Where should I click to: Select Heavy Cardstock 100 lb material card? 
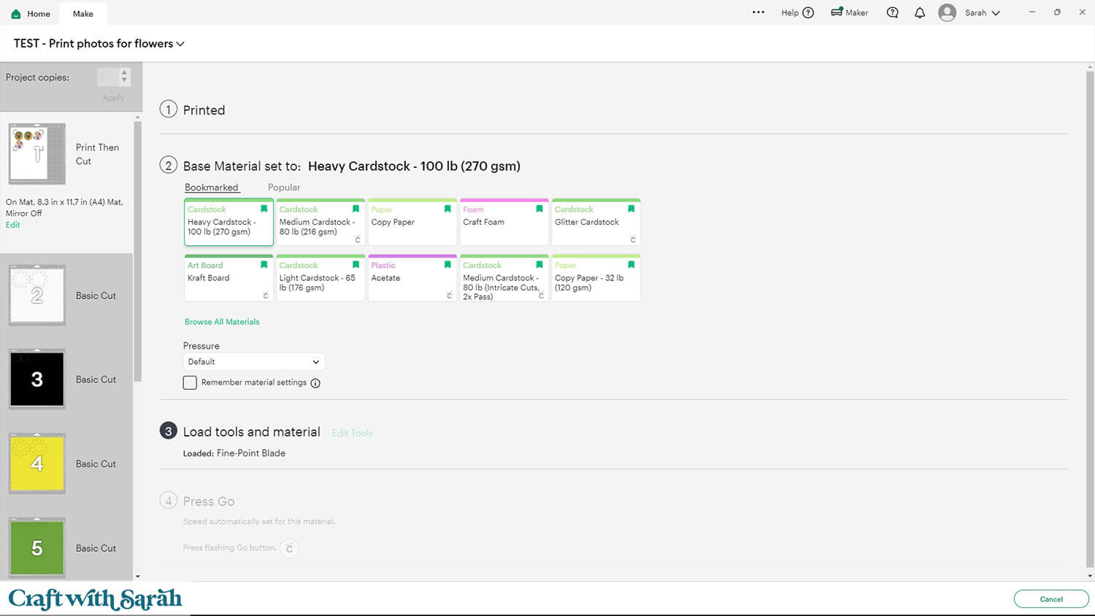pyautogui.click(x=229, y=222)
